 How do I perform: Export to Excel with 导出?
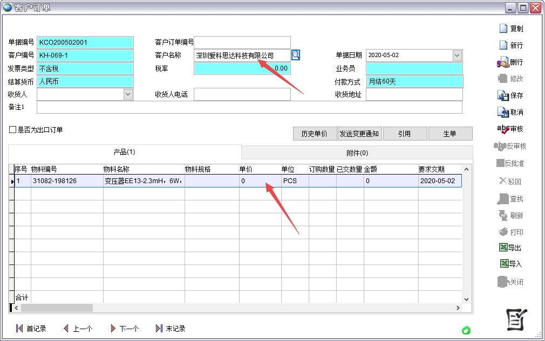coord(504,248)
